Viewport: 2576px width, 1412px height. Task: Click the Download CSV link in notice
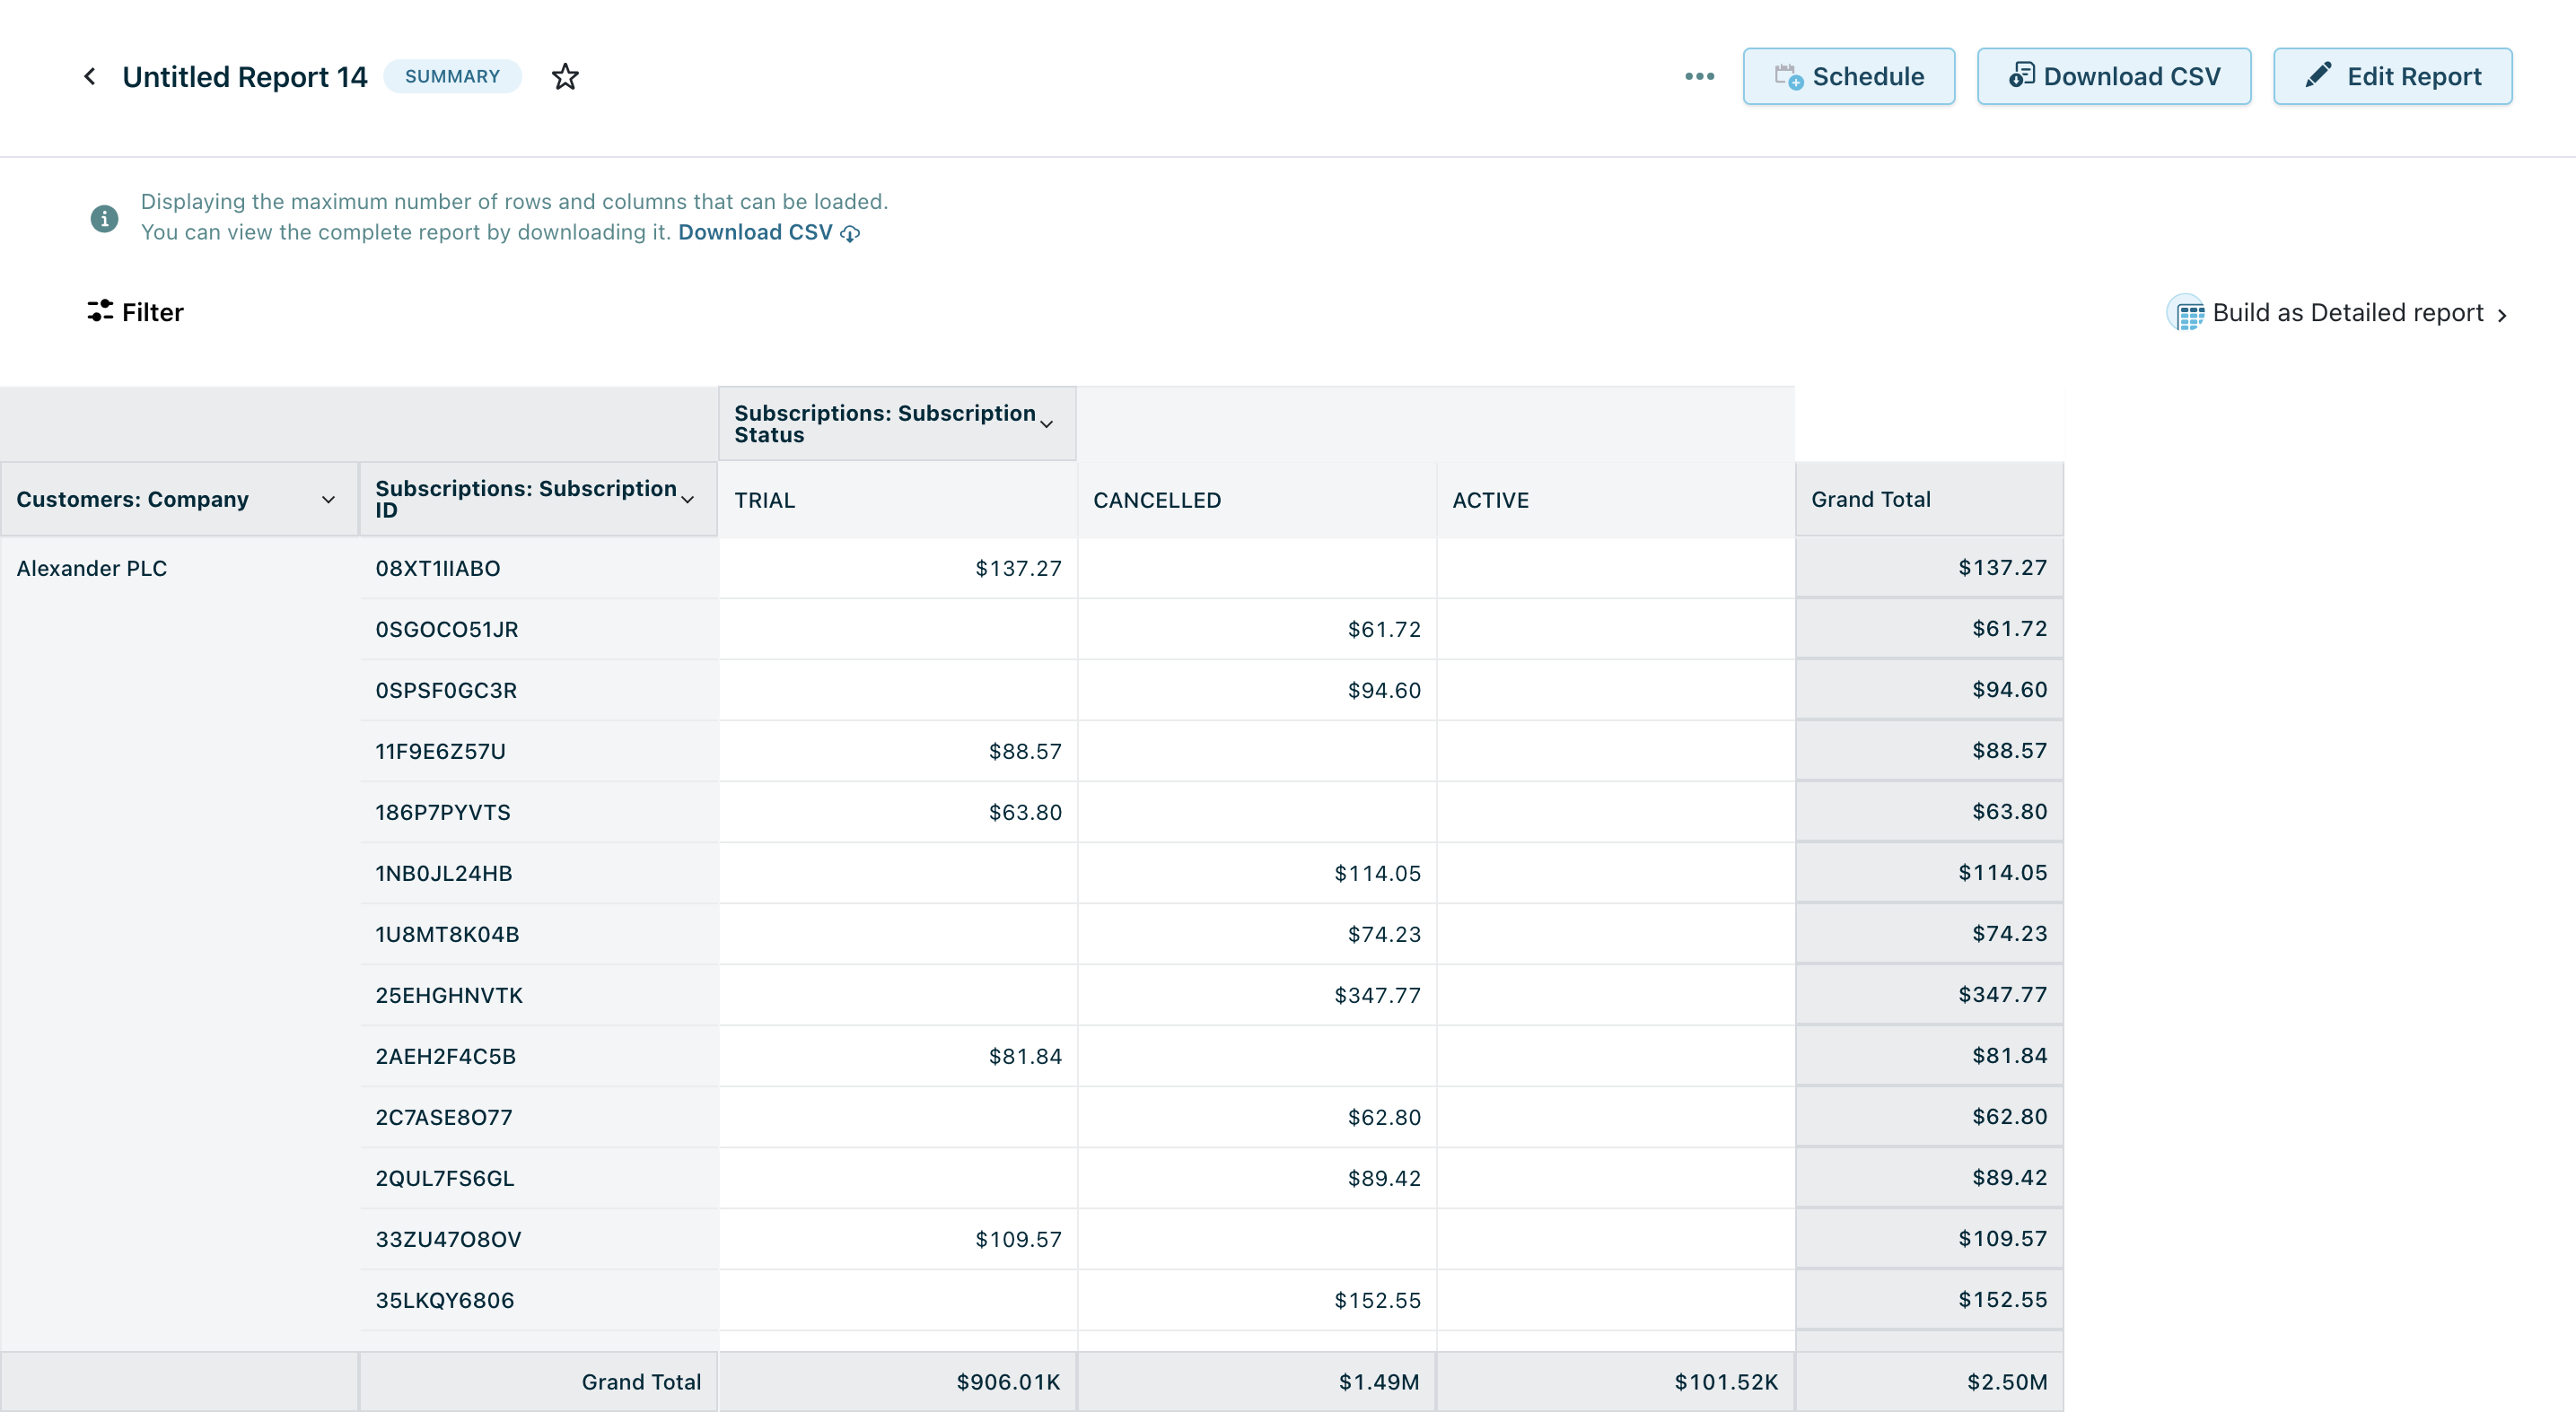coord(755,233)
